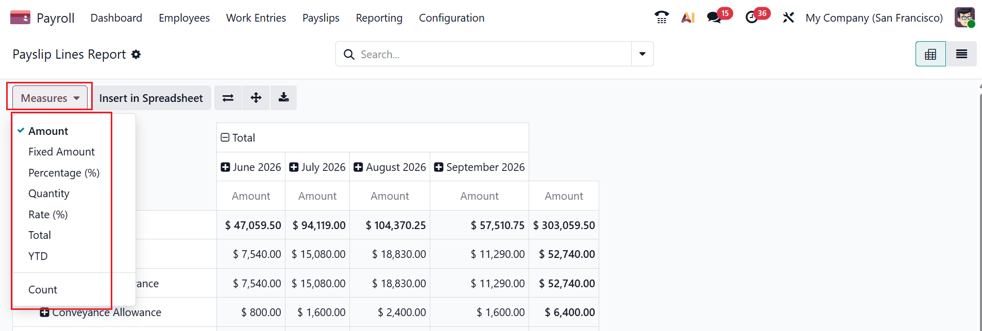Screen dimensions: 982x331
Task: Open the Payslips menu
Action: click(x=321, y=18)
